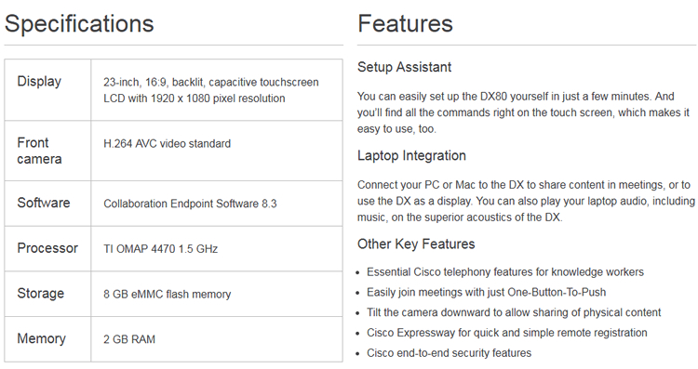Select the Display row label
Viewport: 698px width, 369px height.
[x=39, y=82]
